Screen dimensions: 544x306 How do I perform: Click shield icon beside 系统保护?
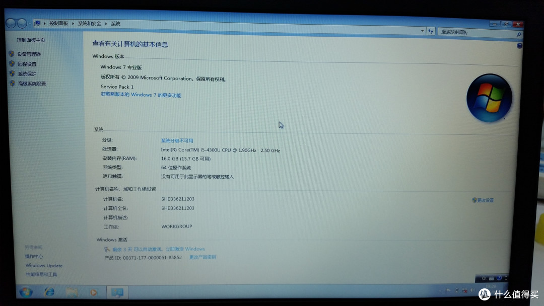(x=12, y=73)
